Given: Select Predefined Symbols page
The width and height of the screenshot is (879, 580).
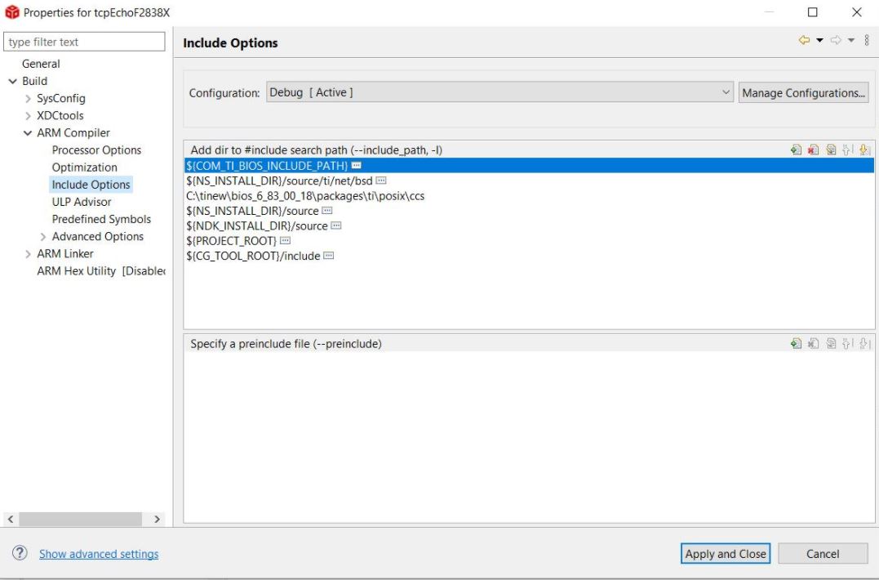Looking at the screenshot, I should click(x=101, y=219).
